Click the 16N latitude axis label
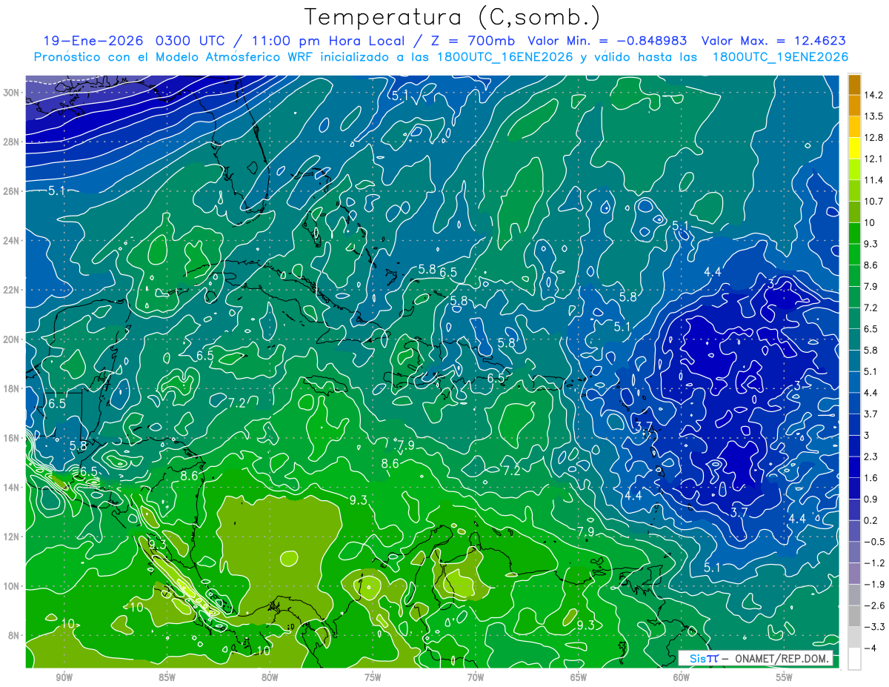The image size is (889, 687). click(x=13, y=437)
